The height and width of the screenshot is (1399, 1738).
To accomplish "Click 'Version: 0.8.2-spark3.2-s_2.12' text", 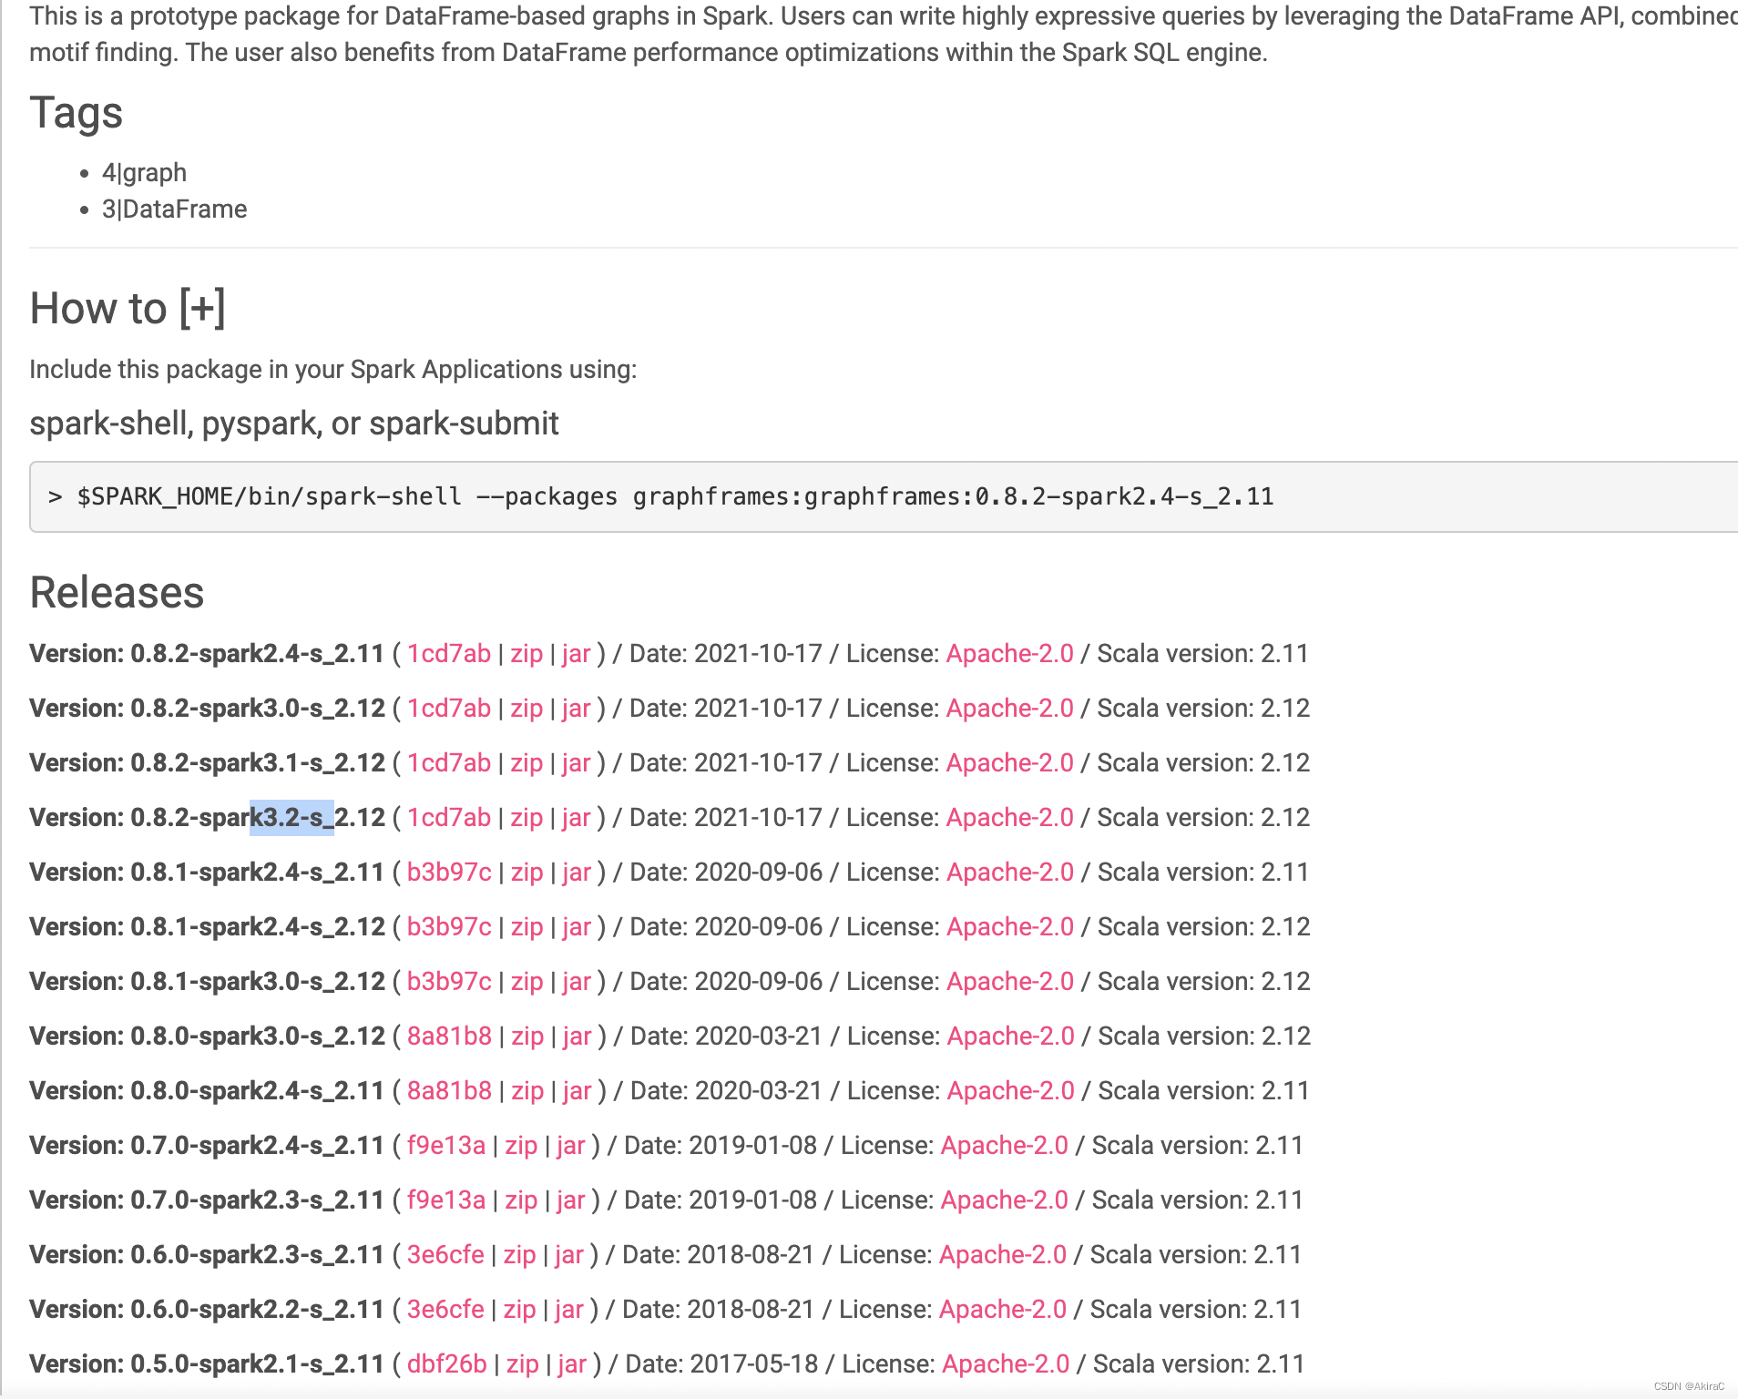I will click(x=208, y=818).
